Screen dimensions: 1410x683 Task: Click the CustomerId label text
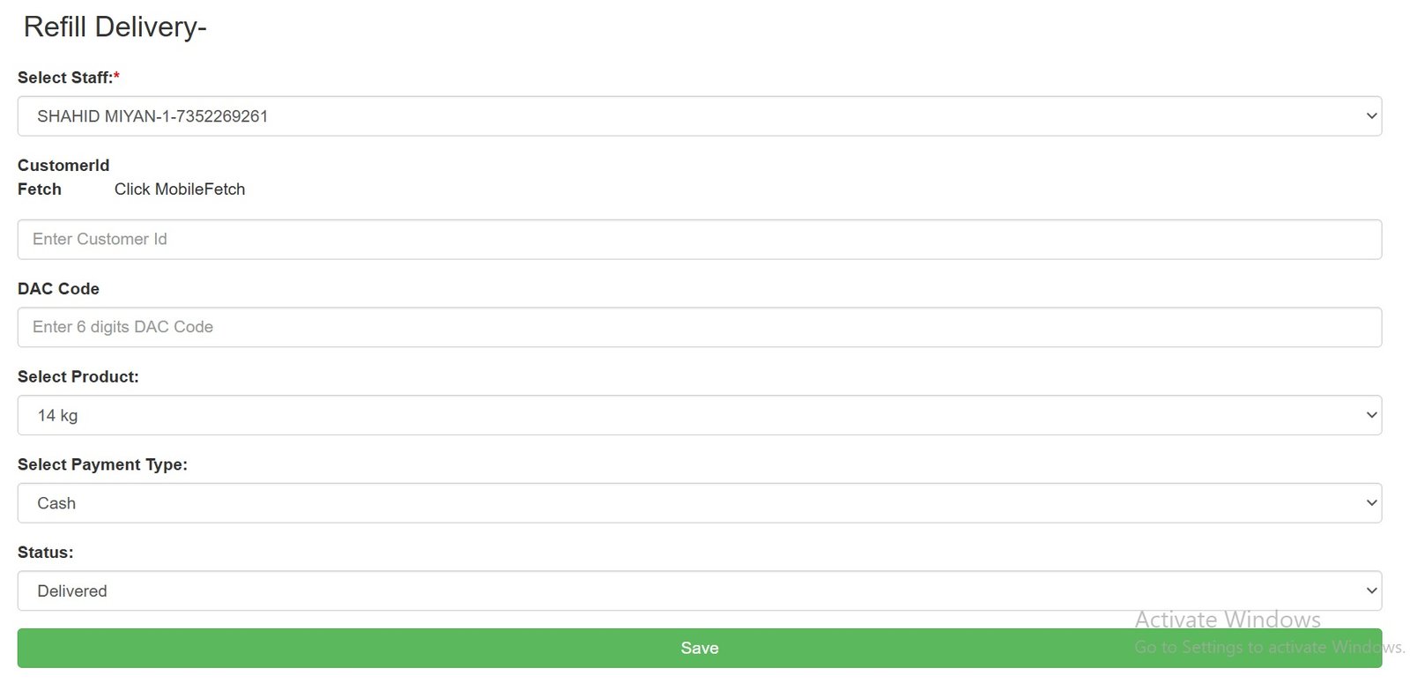pyautogui.click(x=63, y=166)
